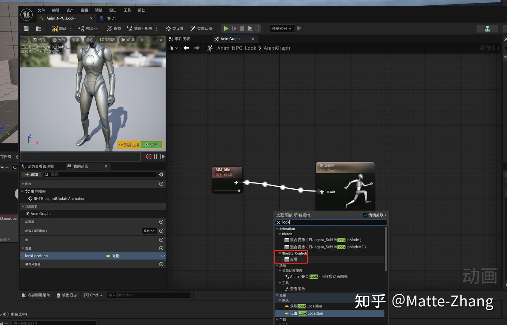Open the preview instance (预览实例) dropdown
Screen dimensions: 507x325
click(281, 29)
